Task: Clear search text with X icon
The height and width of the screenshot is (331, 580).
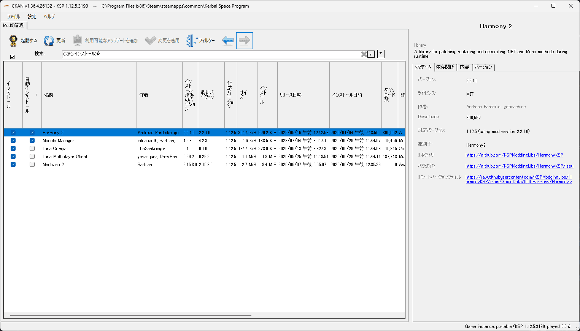Action: pyautogui.click(x=364, y=54)
